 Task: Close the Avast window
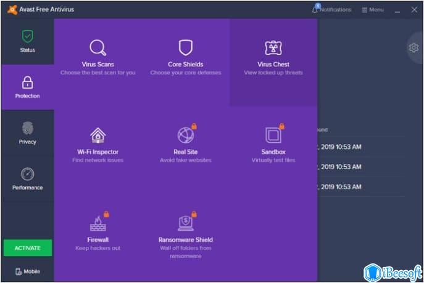coord(414,10)
